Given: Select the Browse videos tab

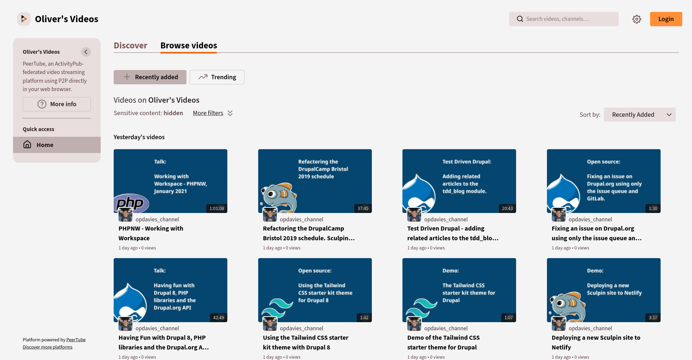Looking at the screenshot, I should (x=189, y=45).
